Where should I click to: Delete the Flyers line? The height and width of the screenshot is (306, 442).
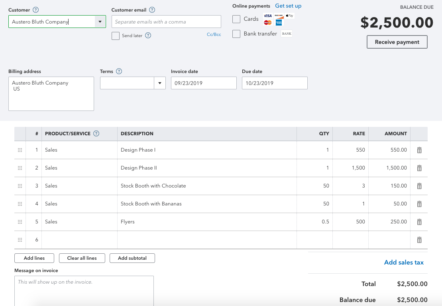coord(419,222)
